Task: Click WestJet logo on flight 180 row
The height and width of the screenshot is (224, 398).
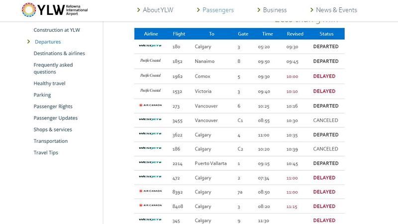Action: pyautogui.click(x=150, y=47)
